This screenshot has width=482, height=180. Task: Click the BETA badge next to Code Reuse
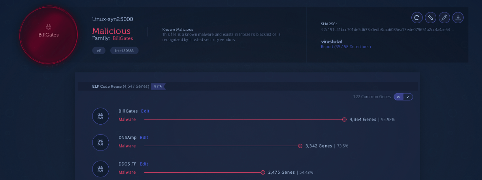point(158,87)
